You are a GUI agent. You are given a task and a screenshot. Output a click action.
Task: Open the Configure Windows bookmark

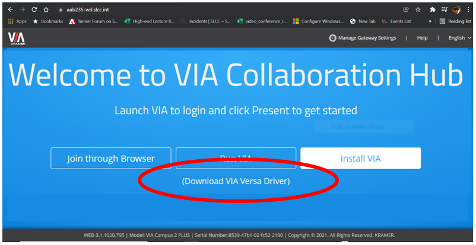pyautogui.click(x=318, y=21)
